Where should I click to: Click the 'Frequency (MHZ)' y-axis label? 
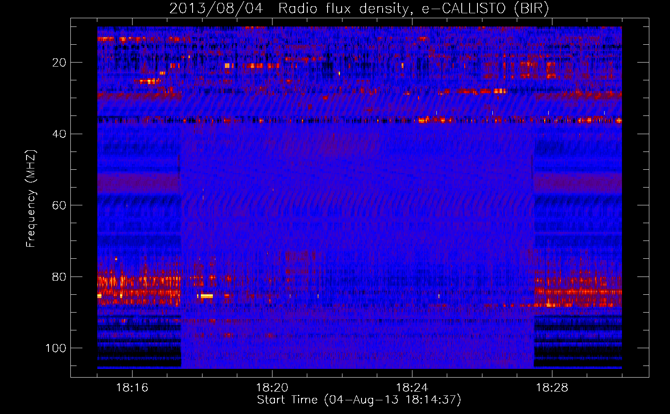click(x=31, y=199)
